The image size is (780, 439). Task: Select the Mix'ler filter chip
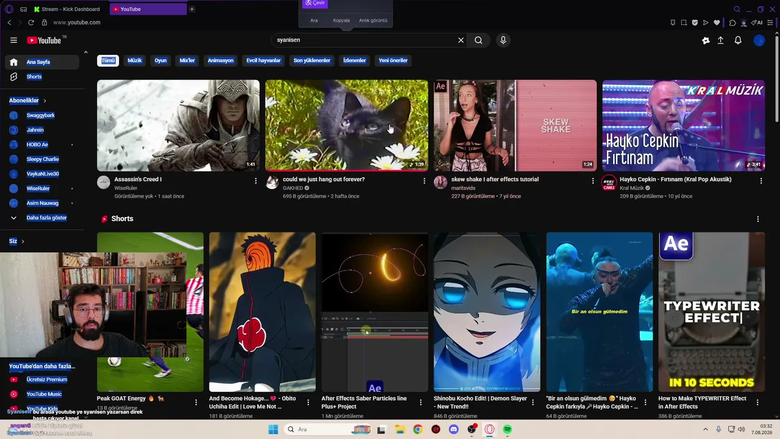coord(187,61)
